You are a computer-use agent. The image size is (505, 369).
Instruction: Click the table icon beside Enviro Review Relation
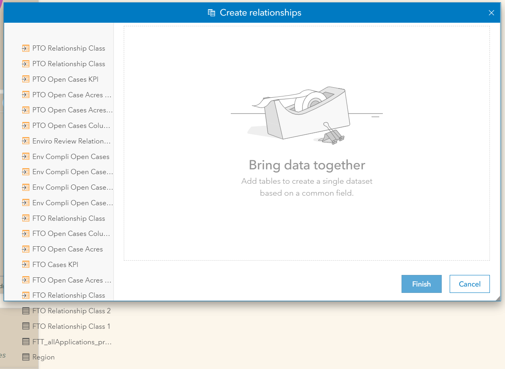[x=25, y=141]
